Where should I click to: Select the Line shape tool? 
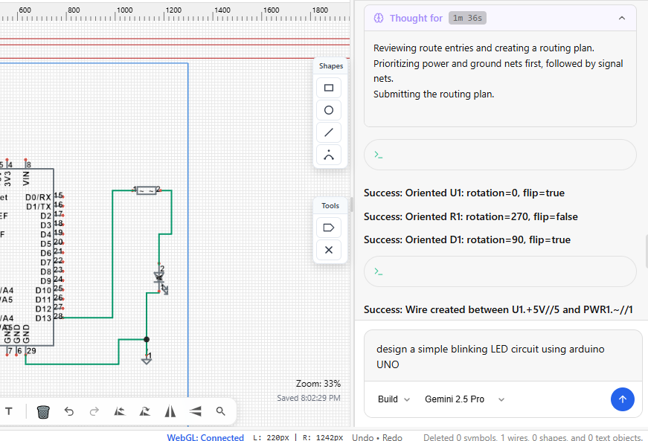328,132
